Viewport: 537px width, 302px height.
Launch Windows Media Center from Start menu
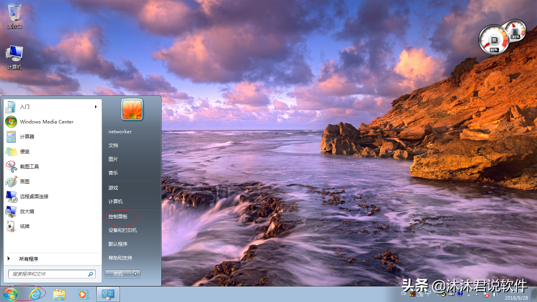46,122
